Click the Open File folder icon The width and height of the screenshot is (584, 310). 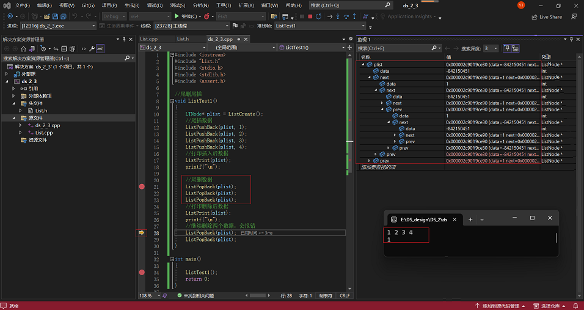tap(46, 17)
